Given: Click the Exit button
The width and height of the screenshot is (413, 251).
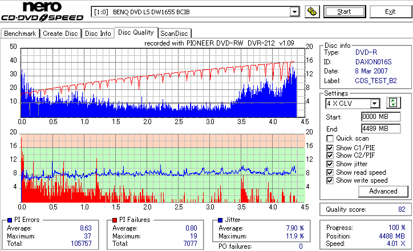Looking at the screenshot, I should (x=390, y=11).
